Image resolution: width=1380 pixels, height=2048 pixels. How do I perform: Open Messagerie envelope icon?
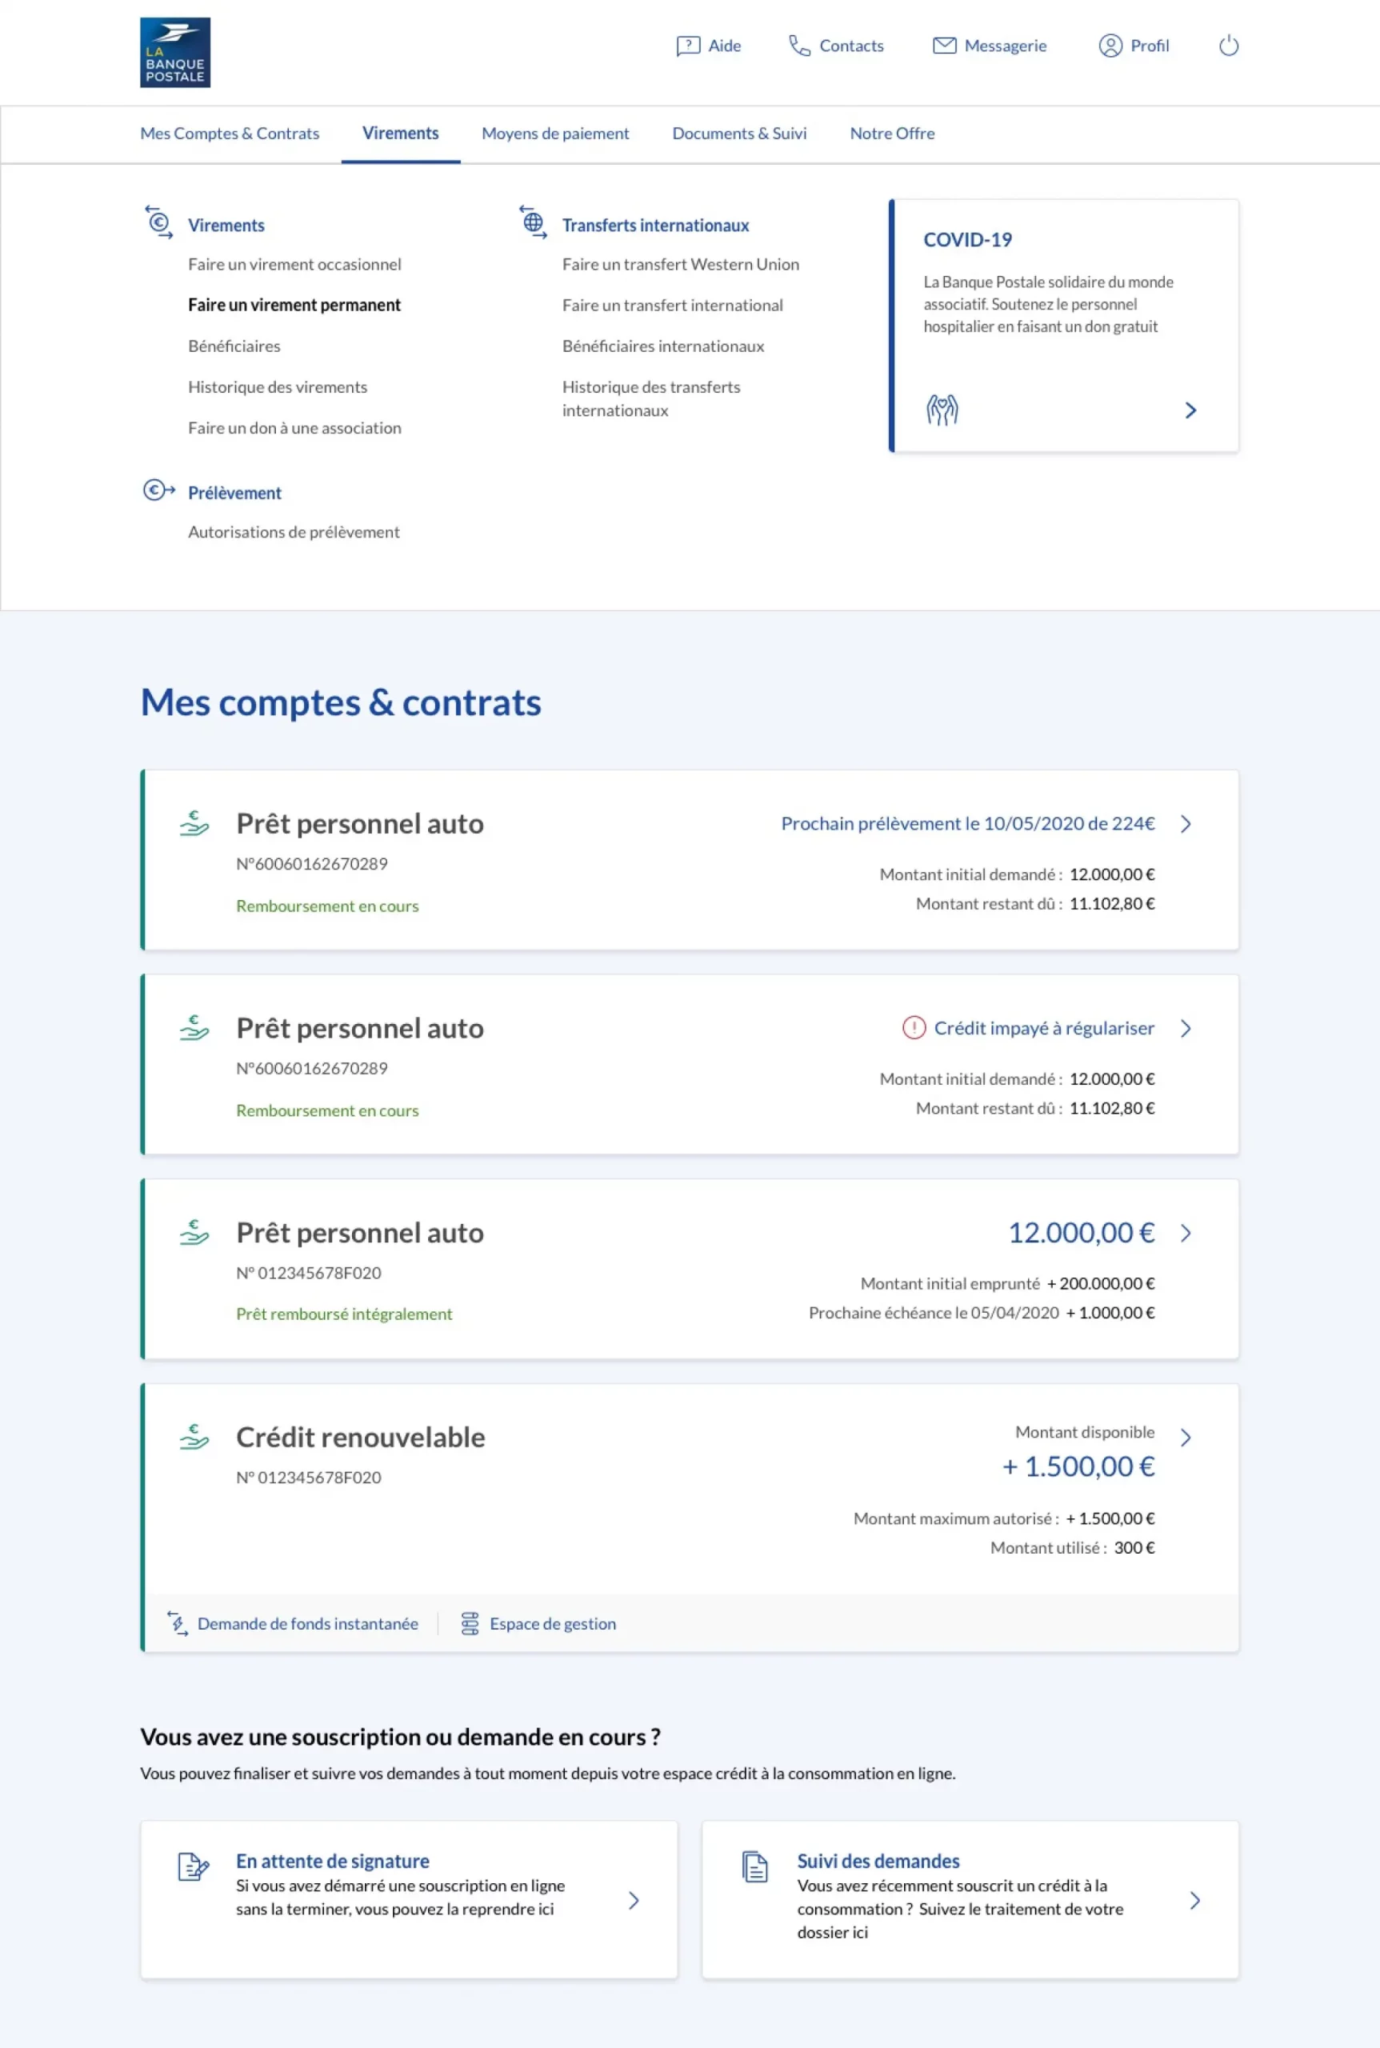click(x=943, y=46)
